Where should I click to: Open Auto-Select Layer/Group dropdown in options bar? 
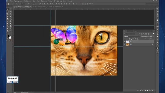pyautogui.click(x=23, y=4)
